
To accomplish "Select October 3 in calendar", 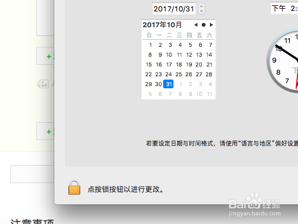I will [170, 45].
